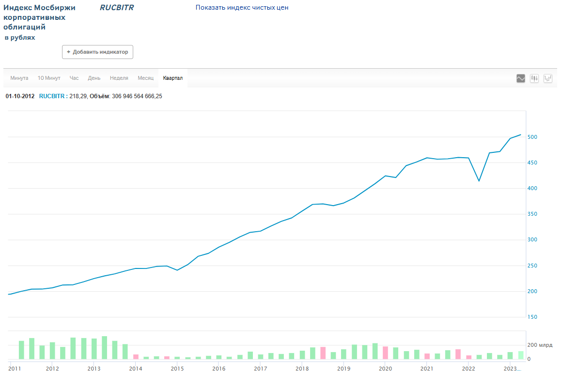Click the 500 price axis label
This screenshot has width=562, height=371.
click(x=532, y=137)
